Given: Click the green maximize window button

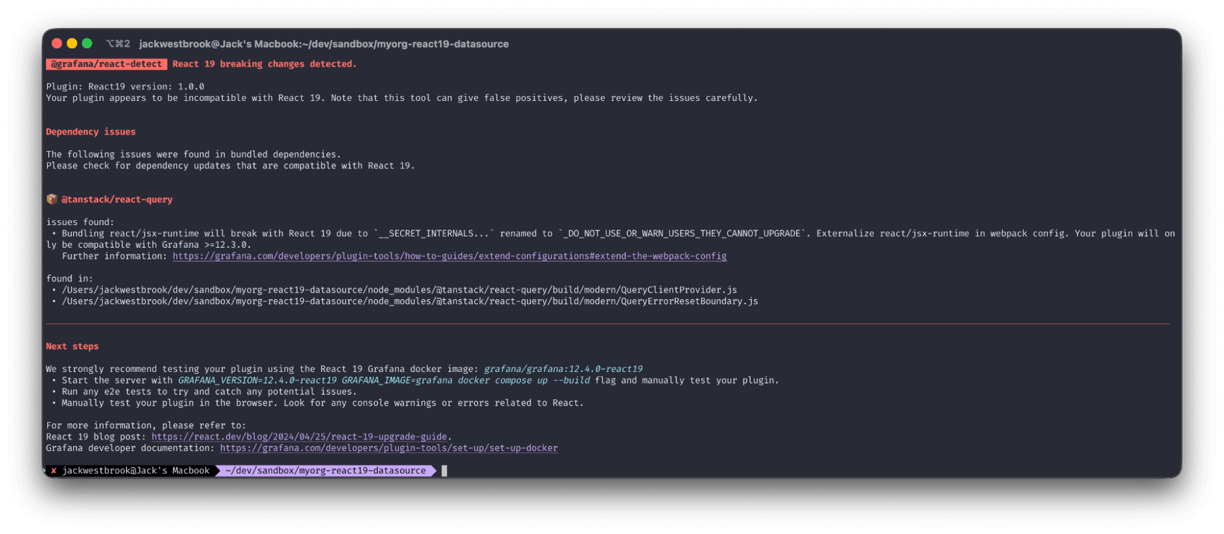Looking at the screenshot, I should (x=87, y=43).
